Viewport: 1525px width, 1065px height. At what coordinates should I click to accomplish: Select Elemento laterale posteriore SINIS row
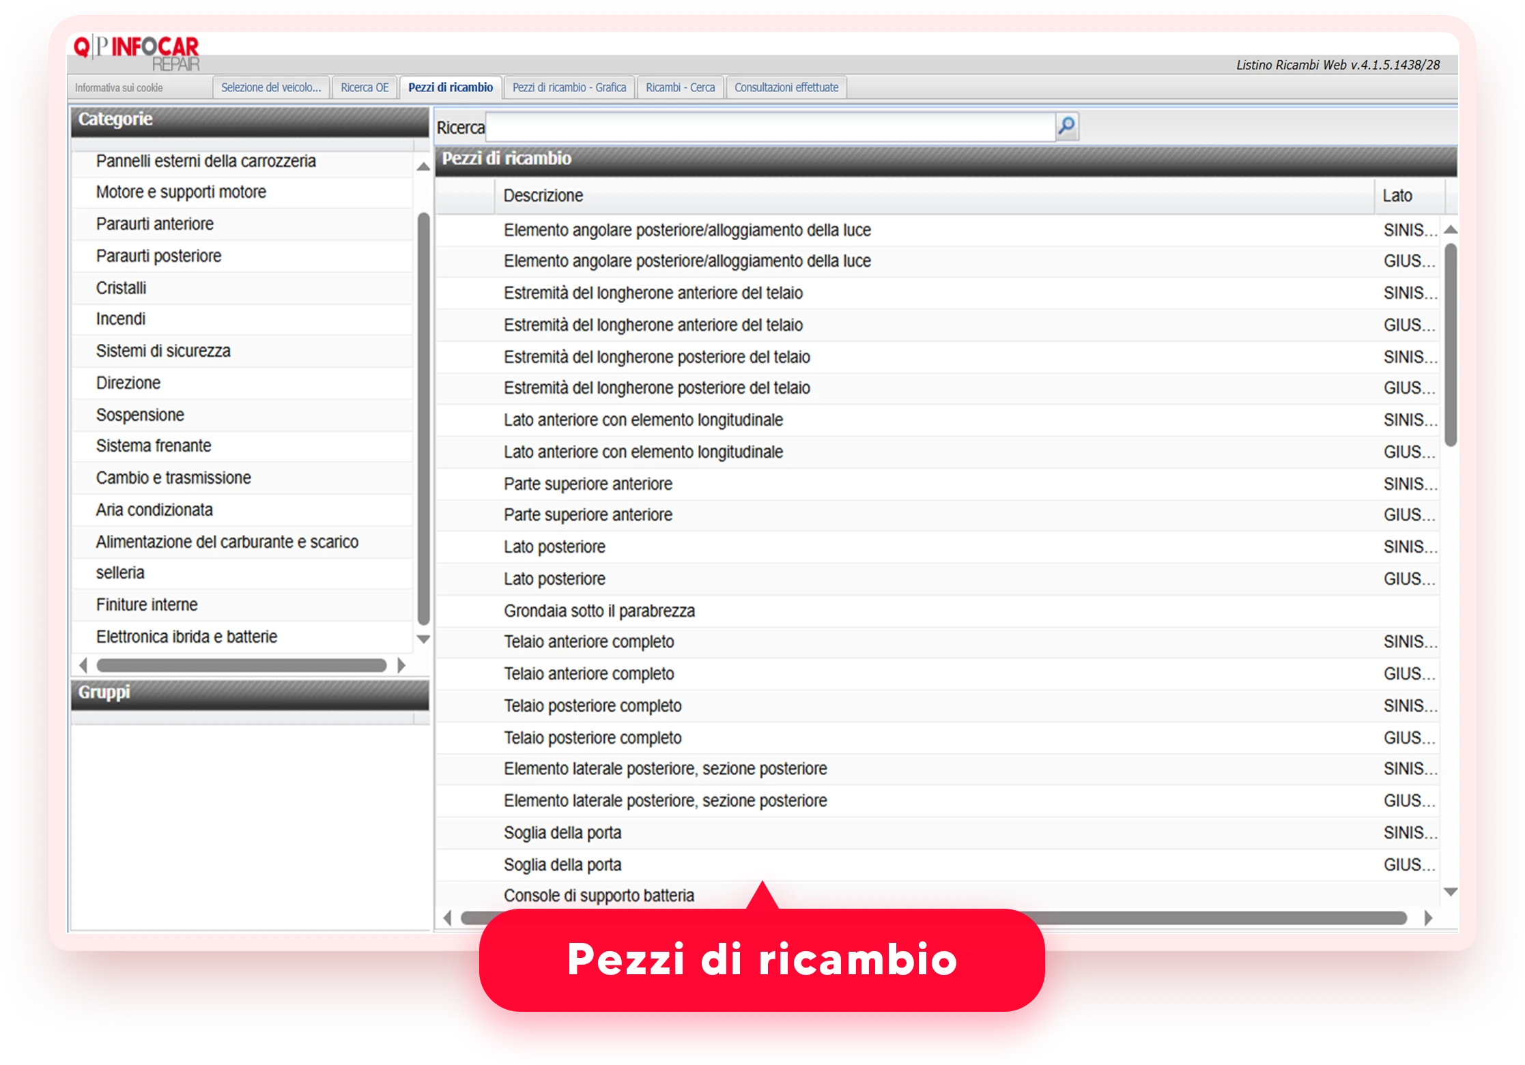coord(937,769)
